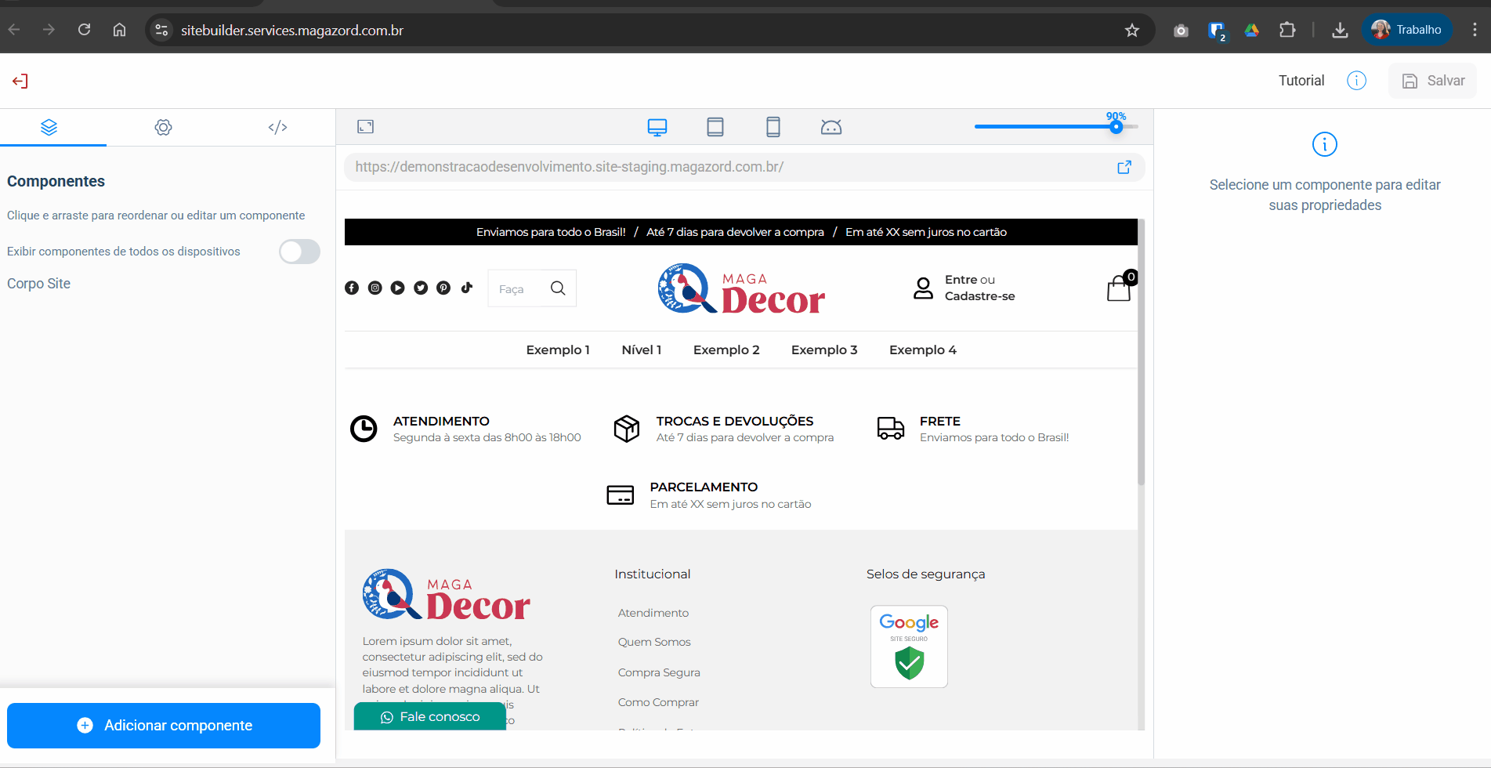The height and width of the screenshot is (768, 1491).
Task: Click the browser home button
Action: point(119,30)
